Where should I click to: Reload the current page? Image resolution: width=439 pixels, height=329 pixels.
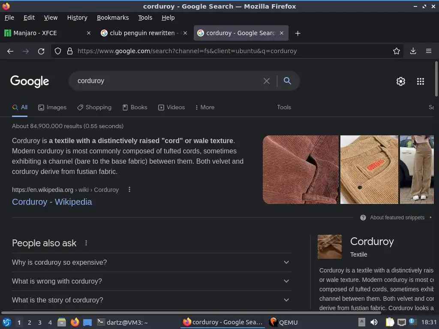41,51
